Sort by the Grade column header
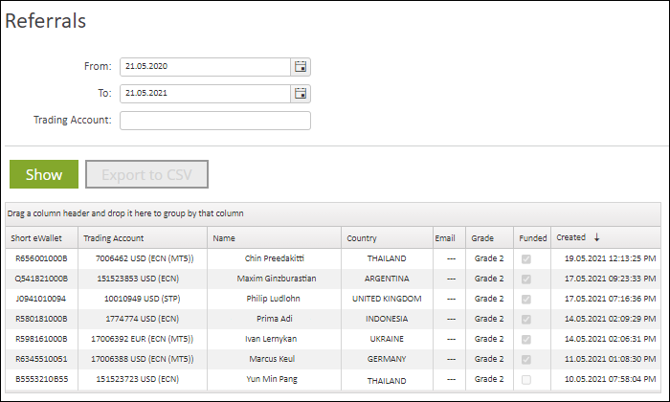 [x=482, y=238]
